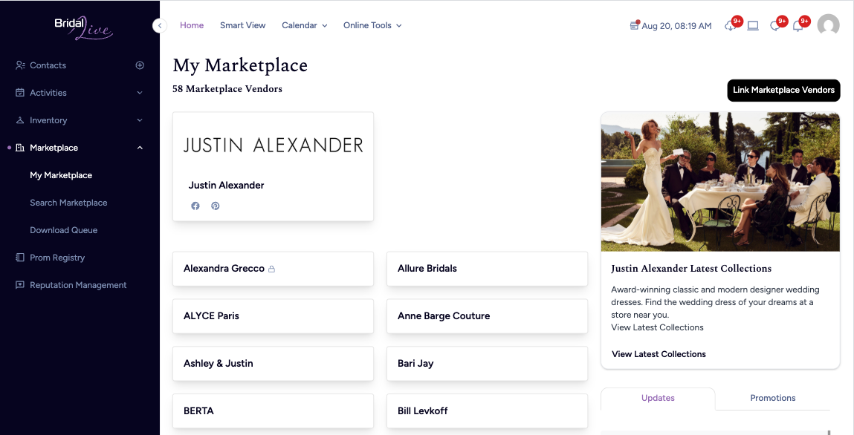
Task: Add a new contact with plus icon
Action: (140, 65)
